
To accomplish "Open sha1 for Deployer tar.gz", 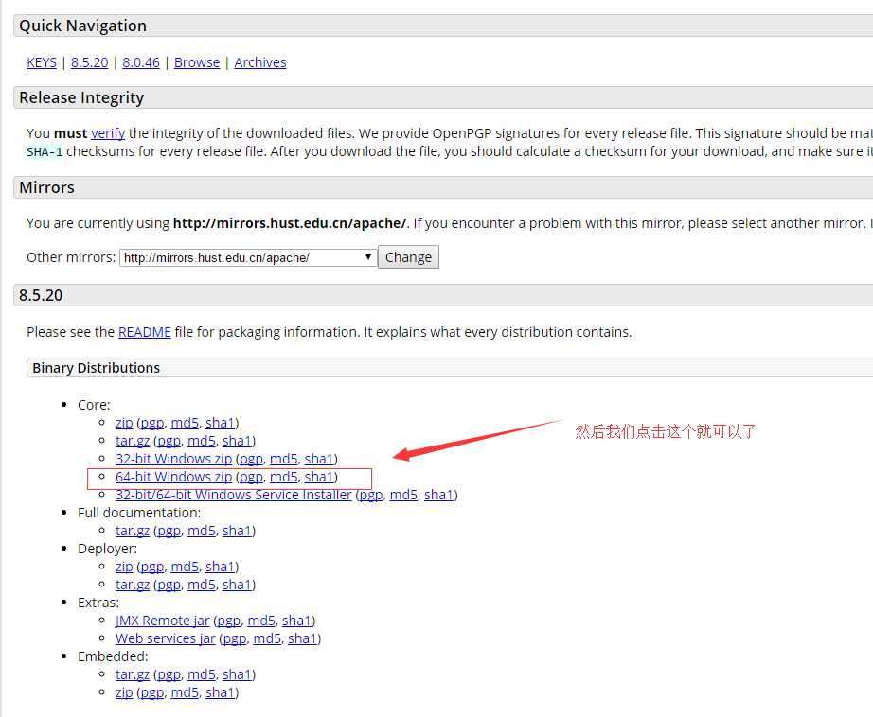I will coord(237,585).
